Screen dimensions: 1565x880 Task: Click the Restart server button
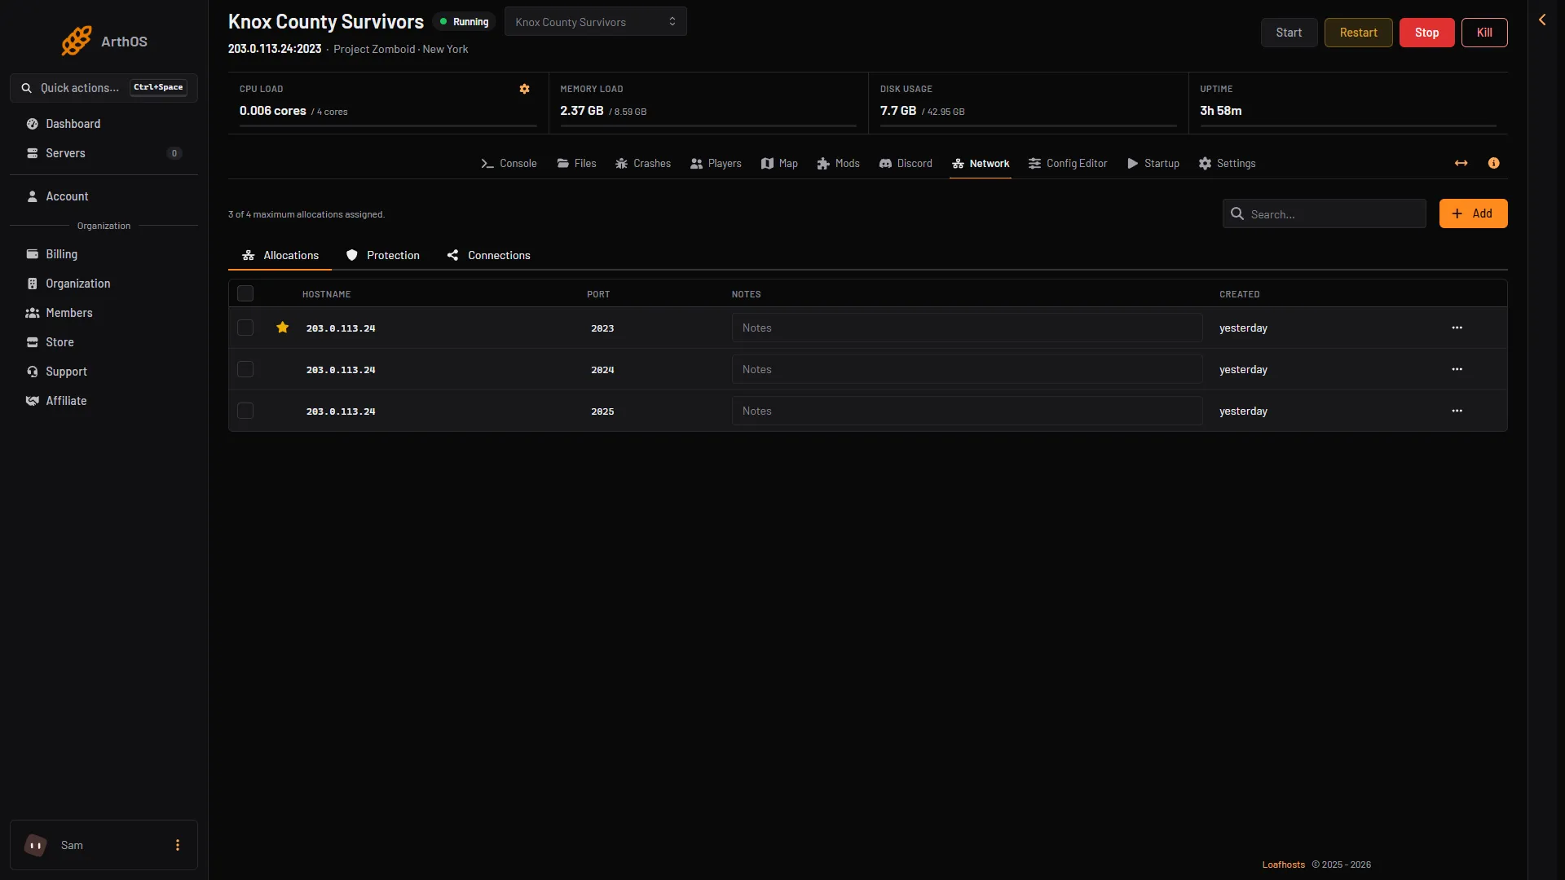coord(1358,33)
